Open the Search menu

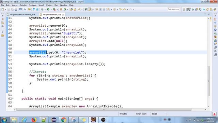point(41,5)
